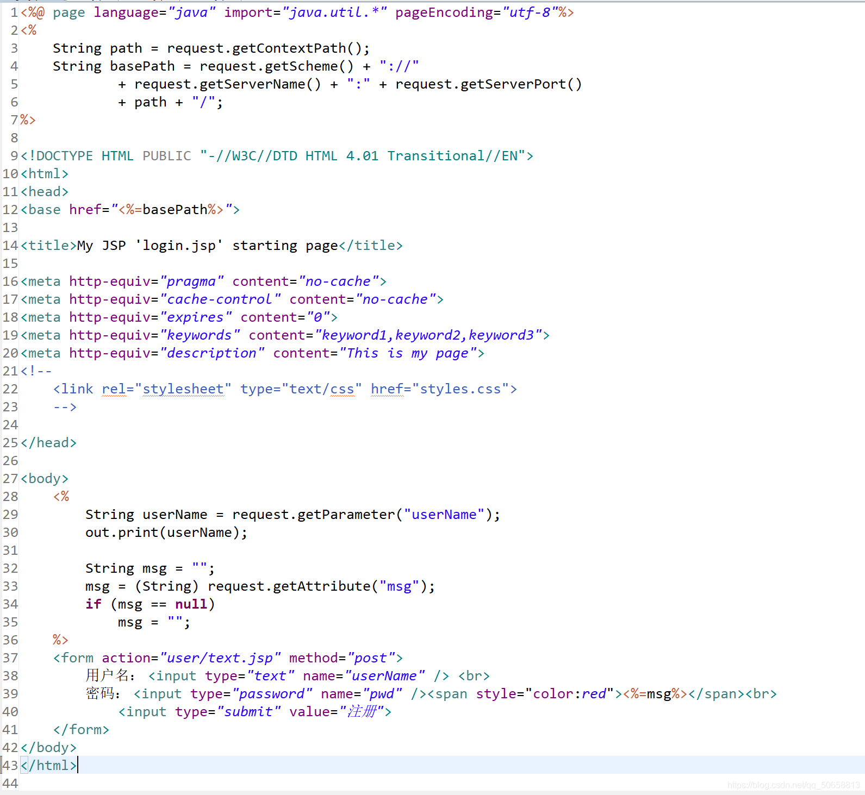Click 'String msg = "";' on line 32
Screen dimensions: 865x795
150,568
